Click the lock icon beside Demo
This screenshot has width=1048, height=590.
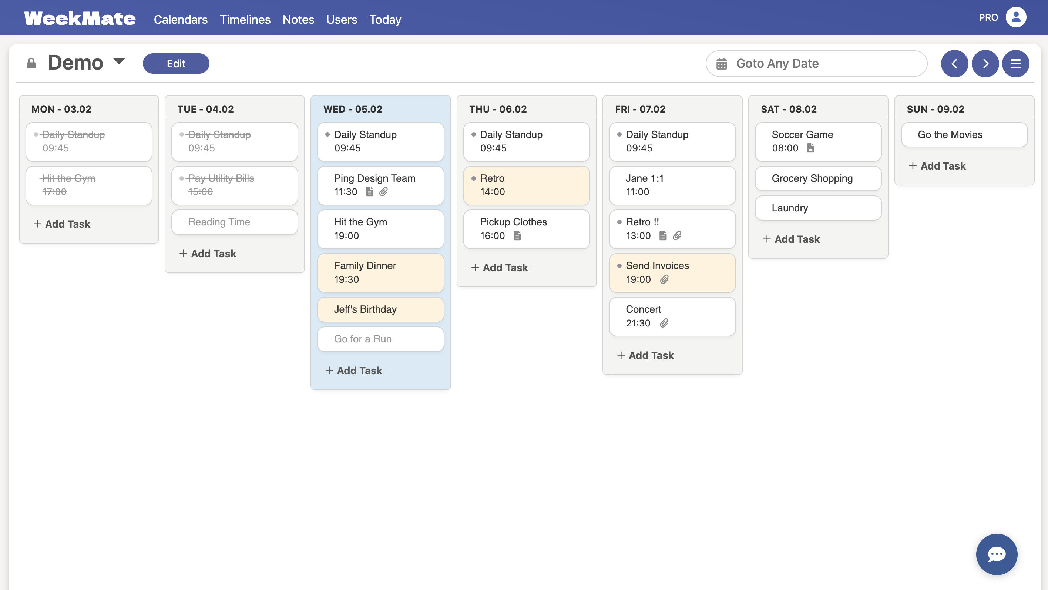(31, 63)
